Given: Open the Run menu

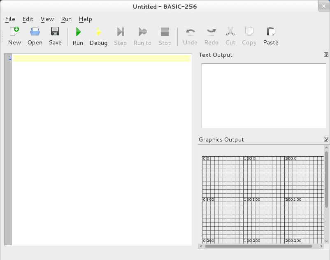Looking at the screenshot, I should pos(66,19).
